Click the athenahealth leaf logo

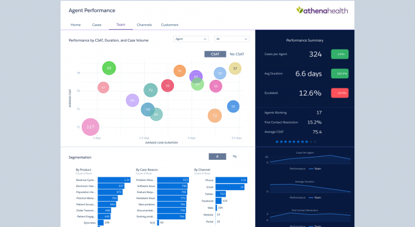[x=300, y=10]
